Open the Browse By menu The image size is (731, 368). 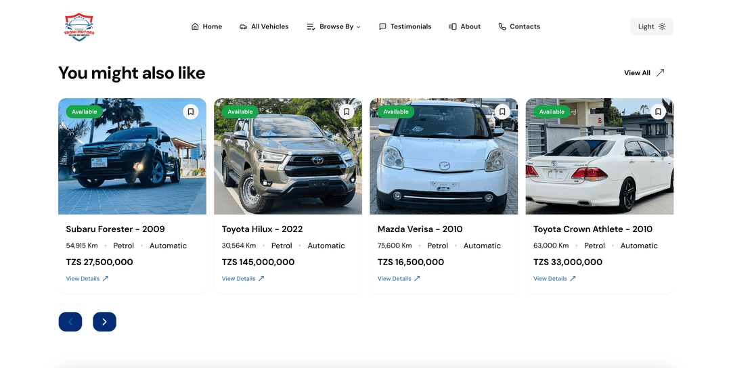(x=333, y=26)
